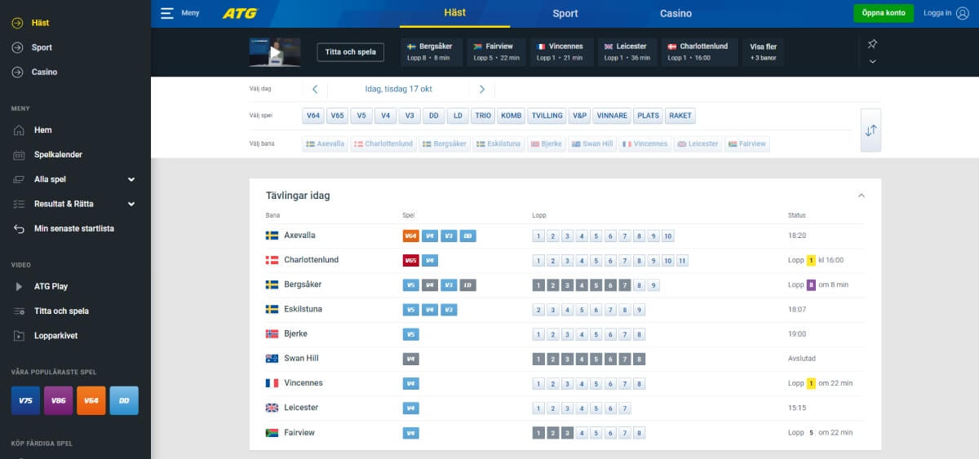Viewport: 979px width, 459px height.
Task: Select Casino icon in left sidebar
Action: point(17,72)
